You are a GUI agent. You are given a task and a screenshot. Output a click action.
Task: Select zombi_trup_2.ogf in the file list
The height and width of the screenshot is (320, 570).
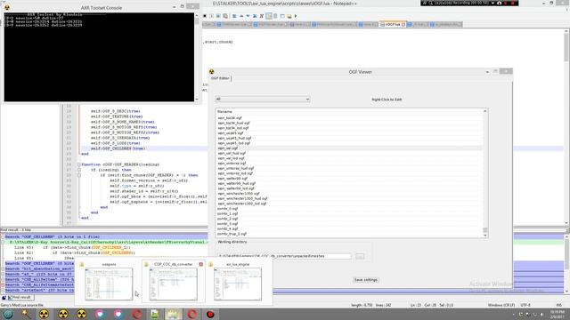[349, 234]
